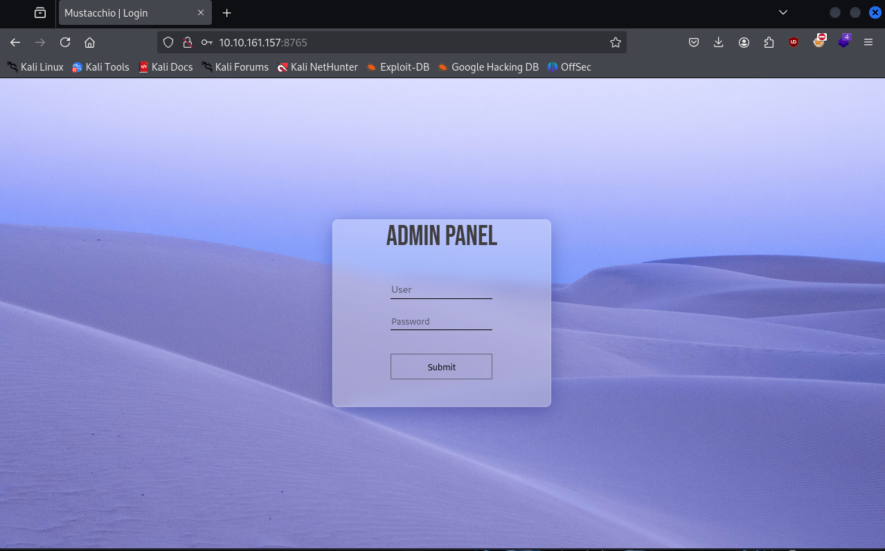The image size is (885, 551).
Task: Bookmark this page with the star
Action: 616,42
